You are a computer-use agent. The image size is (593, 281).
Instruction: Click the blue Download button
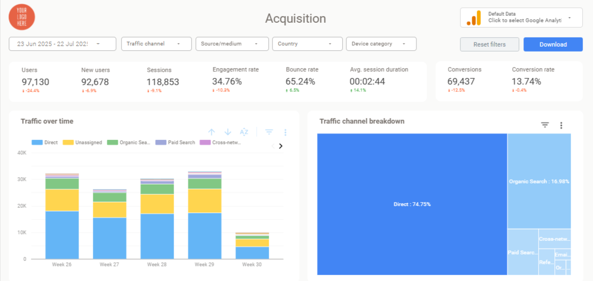coord(553,44)
